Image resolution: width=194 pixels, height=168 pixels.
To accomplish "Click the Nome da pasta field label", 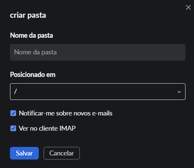I will (x=31, y=36).
